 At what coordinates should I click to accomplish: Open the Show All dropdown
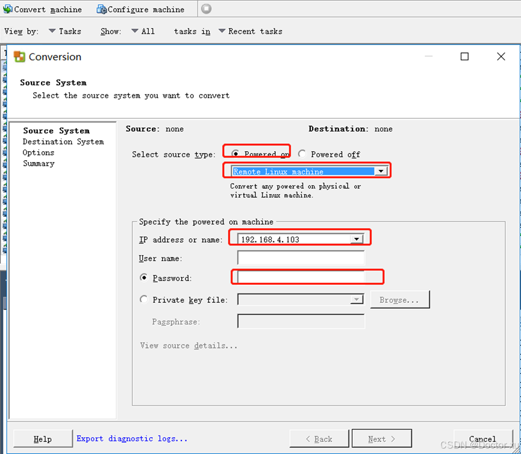point(143,31)
